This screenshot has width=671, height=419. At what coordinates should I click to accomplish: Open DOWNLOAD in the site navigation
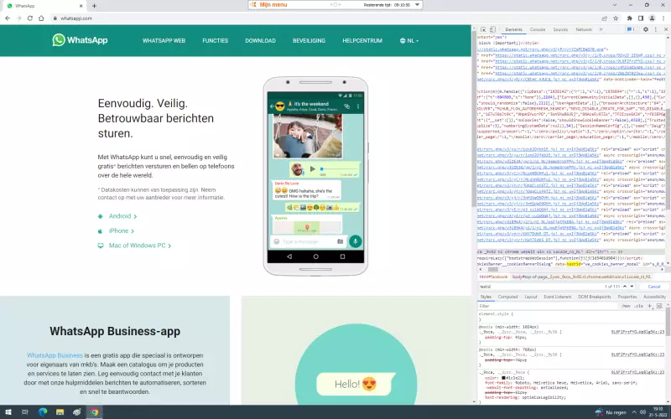[x=260, y=40]
